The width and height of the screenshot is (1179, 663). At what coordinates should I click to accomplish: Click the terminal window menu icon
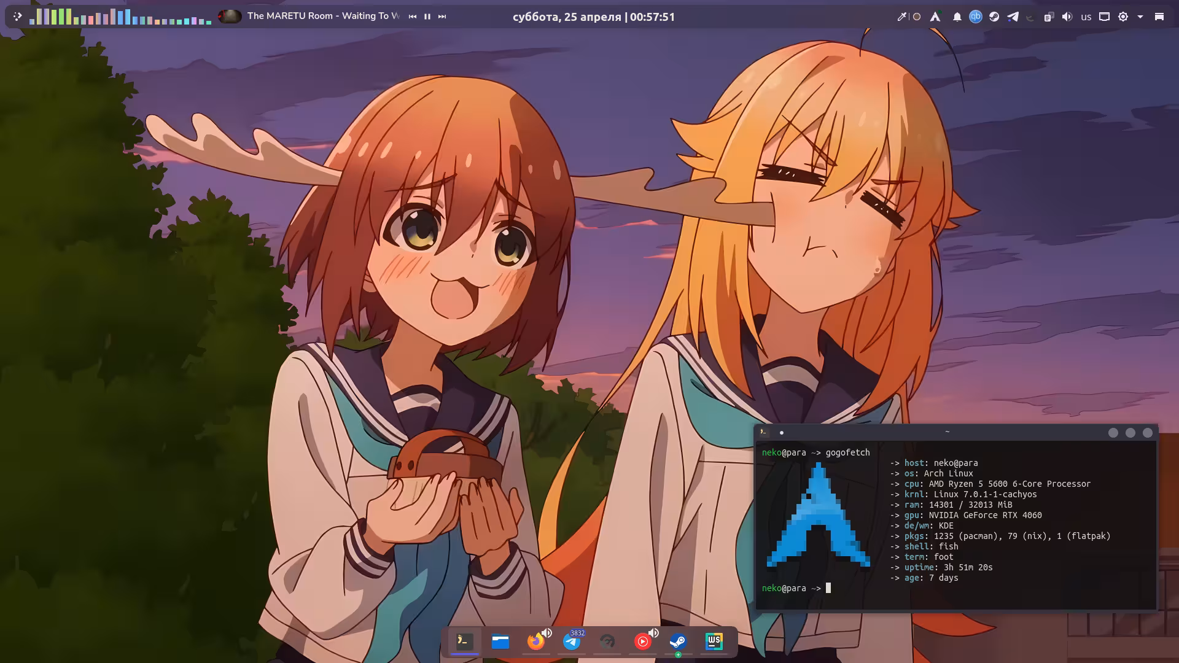763,432
